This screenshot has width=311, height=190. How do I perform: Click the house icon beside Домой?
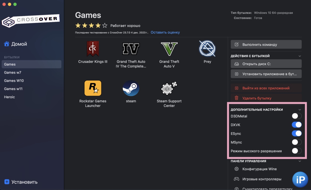pyautogui.click(x=7, y=44)
